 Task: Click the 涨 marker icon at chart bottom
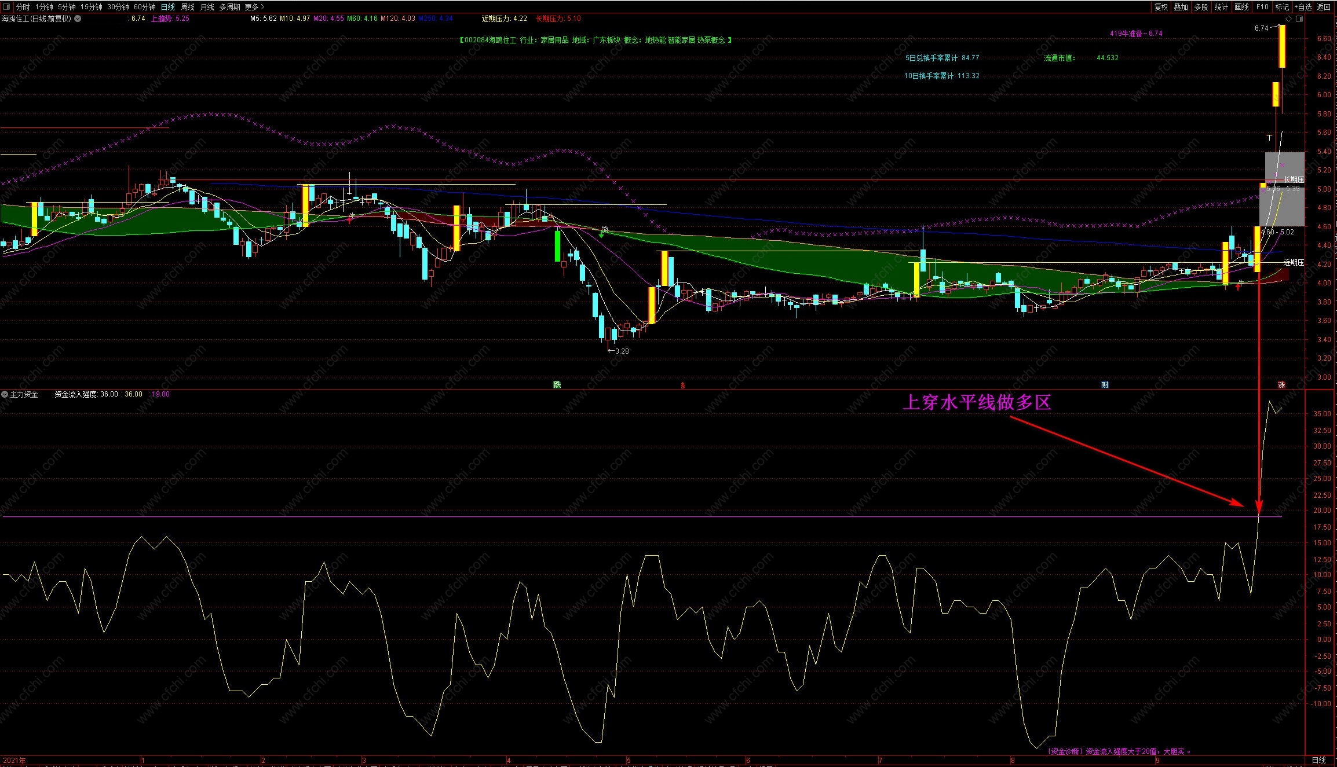tap(1281, 385)
